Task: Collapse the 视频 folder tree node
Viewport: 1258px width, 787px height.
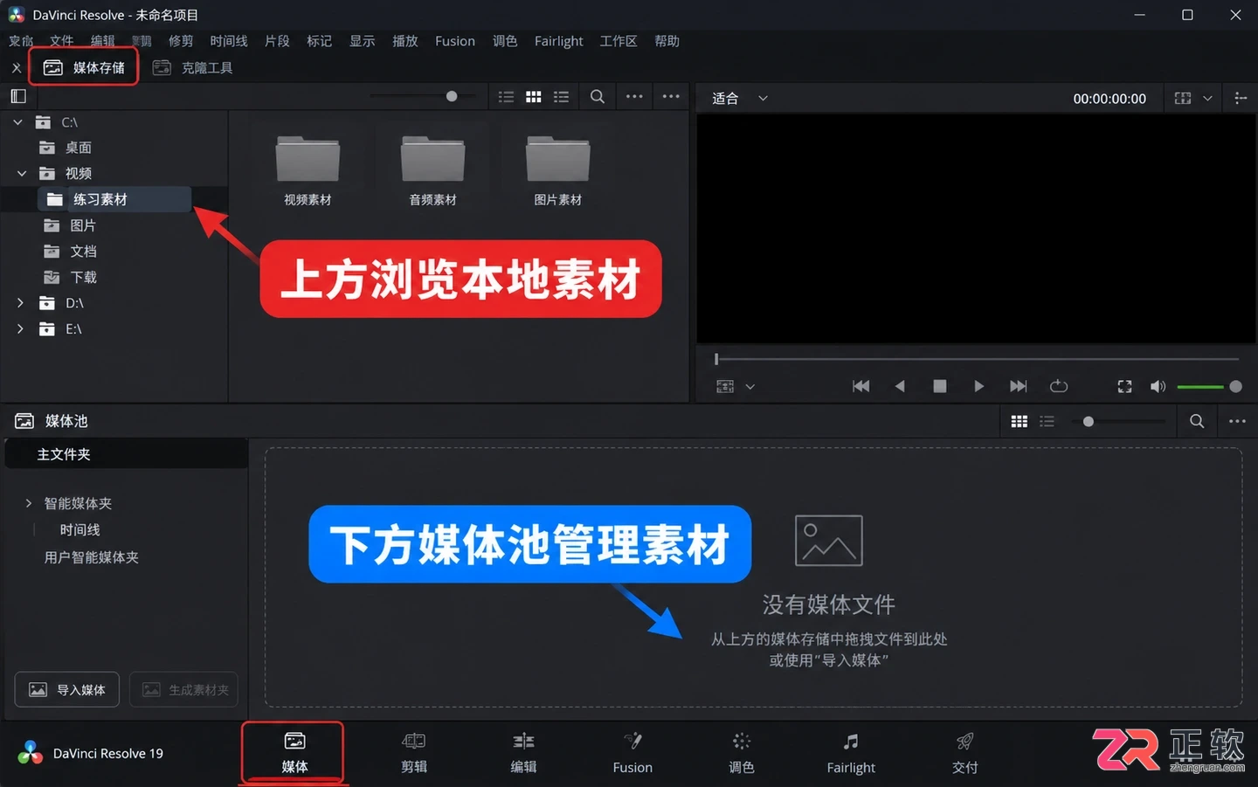Action: (x=22, y=173)
